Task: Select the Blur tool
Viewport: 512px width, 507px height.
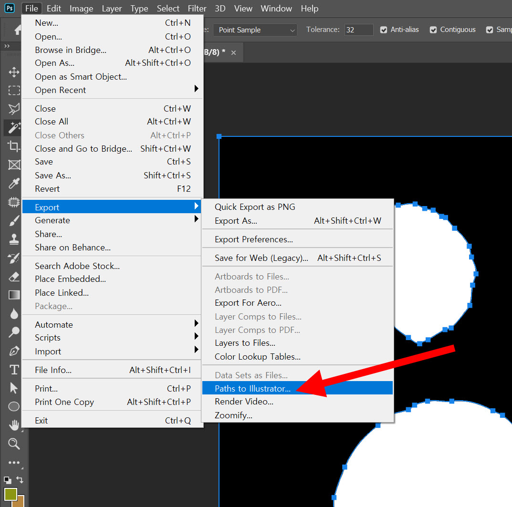Action: coord(14,314)
